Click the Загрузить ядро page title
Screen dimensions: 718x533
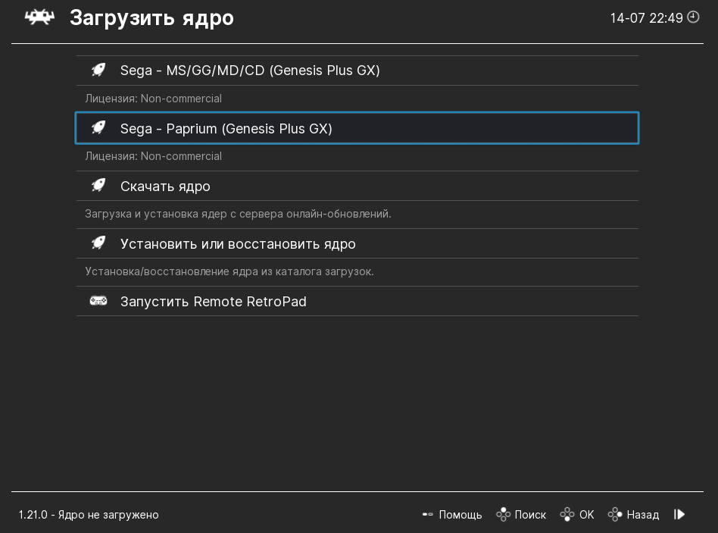tap(151, 18)
